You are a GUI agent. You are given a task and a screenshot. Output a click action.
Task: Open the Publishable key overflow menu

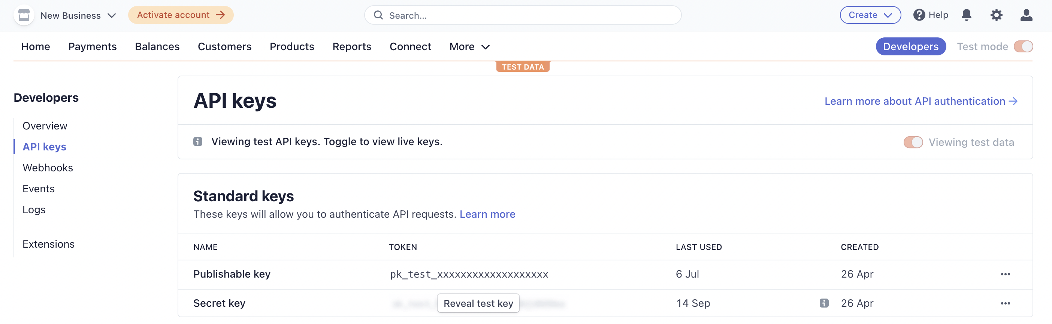pyautogui.click(x=1006, y=274)
